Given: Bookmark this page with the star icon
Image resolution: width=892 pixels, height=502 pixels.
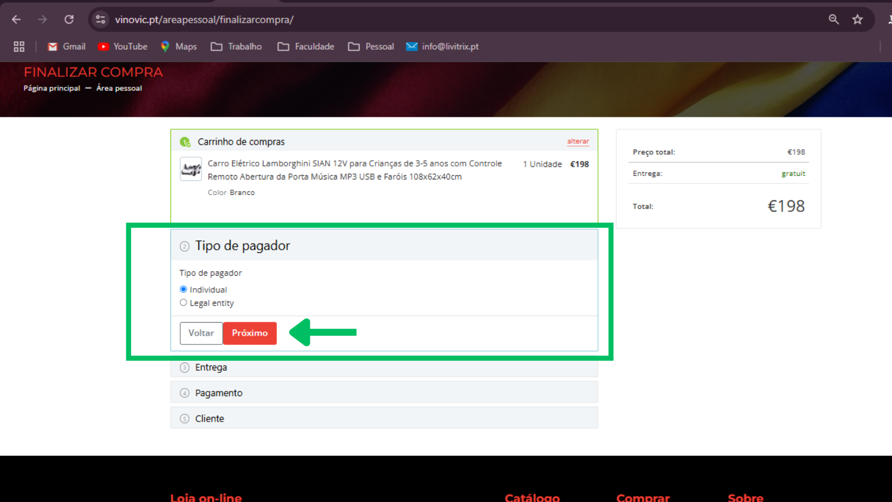Looking at the screenshot, I should point(857,20).
